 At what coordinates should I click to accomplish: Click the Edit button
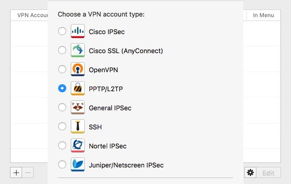pyautogui.click(x=268, y=172)
